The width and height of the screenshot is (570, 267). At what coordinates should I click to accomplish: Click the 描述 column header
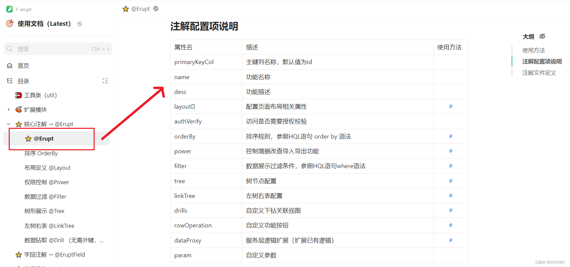338,47
